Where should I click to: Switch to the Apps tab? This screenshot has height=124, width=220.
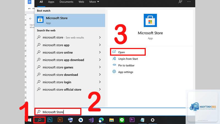51,2
